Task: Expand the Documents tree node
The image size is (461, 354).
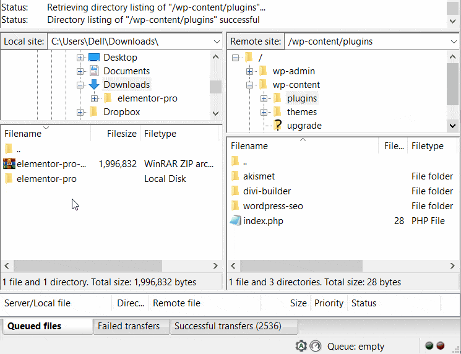Action: pos(80,71)
